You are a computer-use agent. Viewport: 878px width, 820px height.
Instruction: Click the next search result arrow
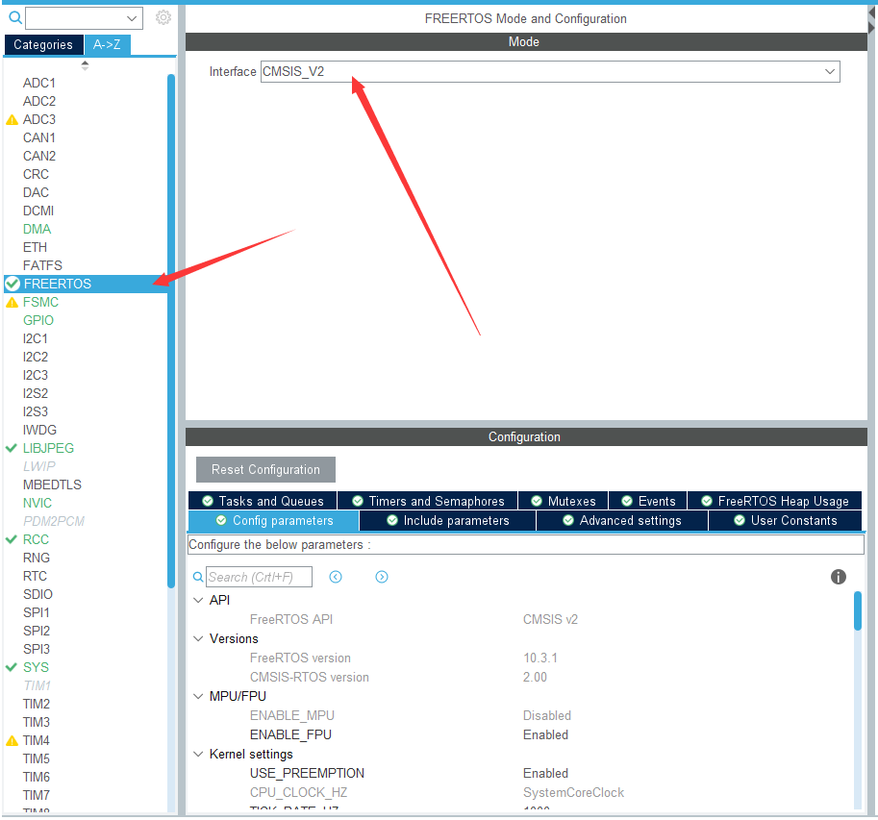coord(381,577)
